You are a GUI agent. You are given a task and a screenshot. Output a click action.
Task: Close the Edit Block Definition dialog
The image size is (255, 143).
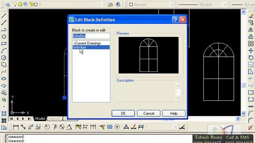tap(183, 19)
